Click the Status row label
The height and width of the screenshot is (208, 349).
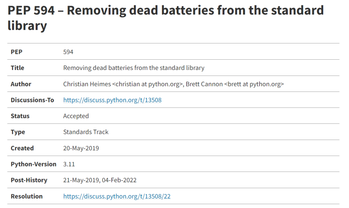(20, 116)
